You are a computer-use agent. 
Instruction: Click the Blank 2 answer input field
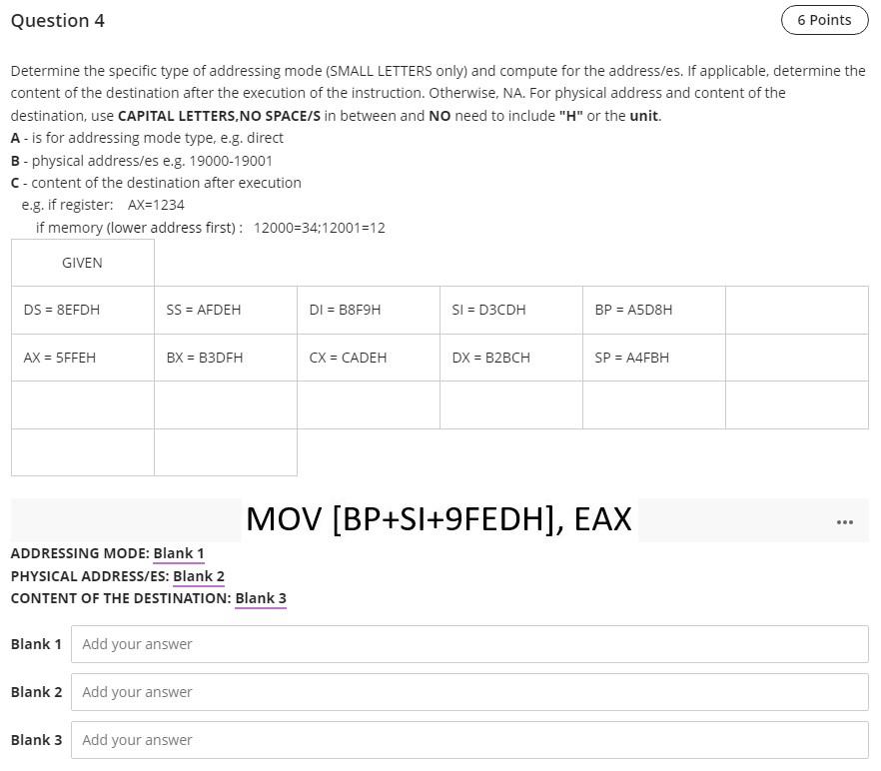click(x=469, y=691)
